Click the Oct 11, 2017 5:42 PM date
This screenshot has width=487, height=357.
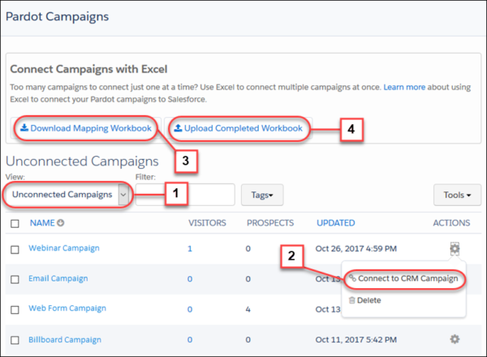356,340
